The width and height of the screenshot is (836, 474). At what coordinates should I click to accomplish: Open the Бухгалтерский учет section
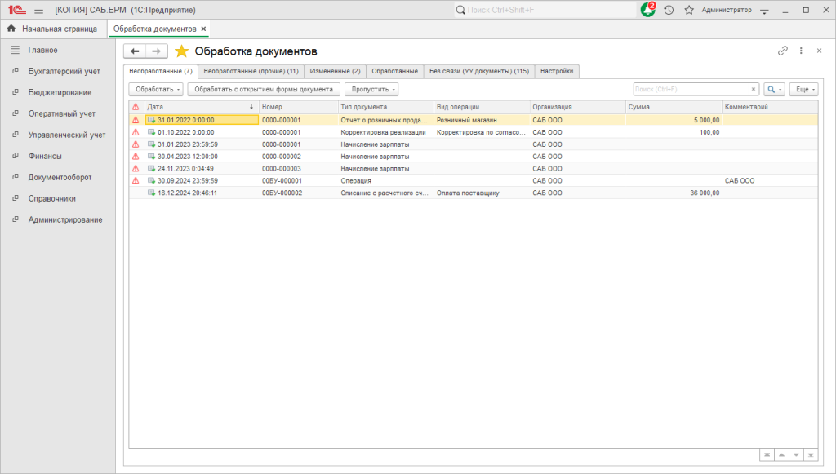coord(64,71)
